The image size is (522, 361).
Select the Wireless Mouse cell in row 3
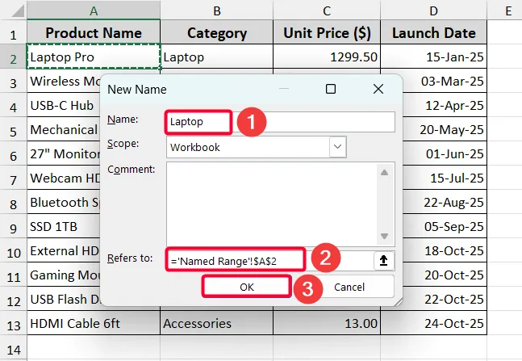(x=64, y=81)
